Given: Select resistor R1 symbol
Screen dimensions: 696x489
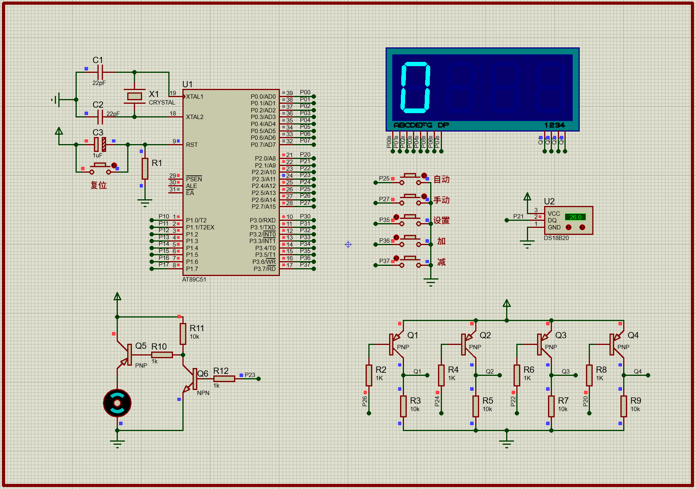Looking at the screenshot, I should tap(145, 168).
